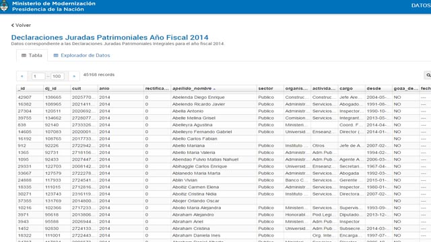Select the 'Abella Antonio' cell

(214, 111)
